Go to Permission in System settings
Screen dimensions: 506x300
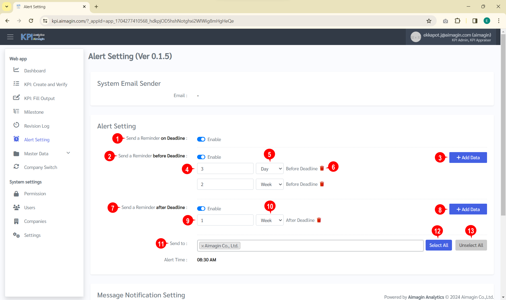click(x=35, y=194)
